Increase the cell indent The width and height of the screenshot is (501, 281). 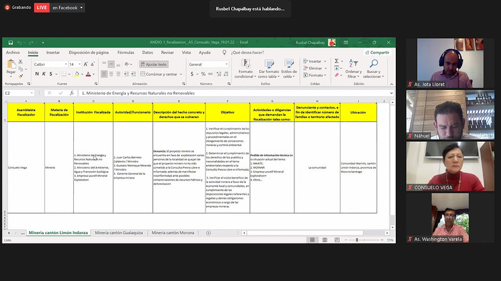coord(133,74)
